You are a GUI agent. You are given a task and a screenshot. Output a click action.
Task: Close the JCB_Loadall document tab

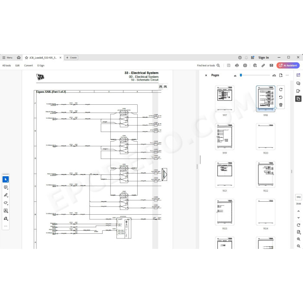coord(60,58)
